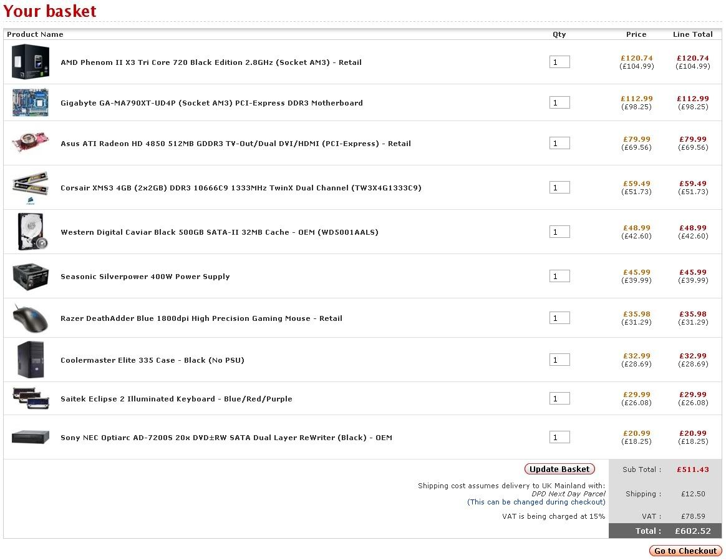The height and width of the screenshot is (560, 726).
Task: Click the Western Digital Caviar quantity input
Action: pyautogui.click(x=559, y=232)
